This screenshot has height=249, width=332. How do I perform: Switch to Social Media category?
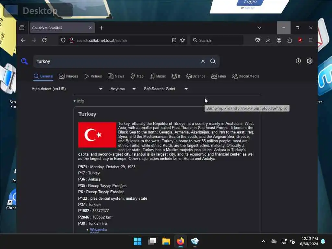click(246, 76)
